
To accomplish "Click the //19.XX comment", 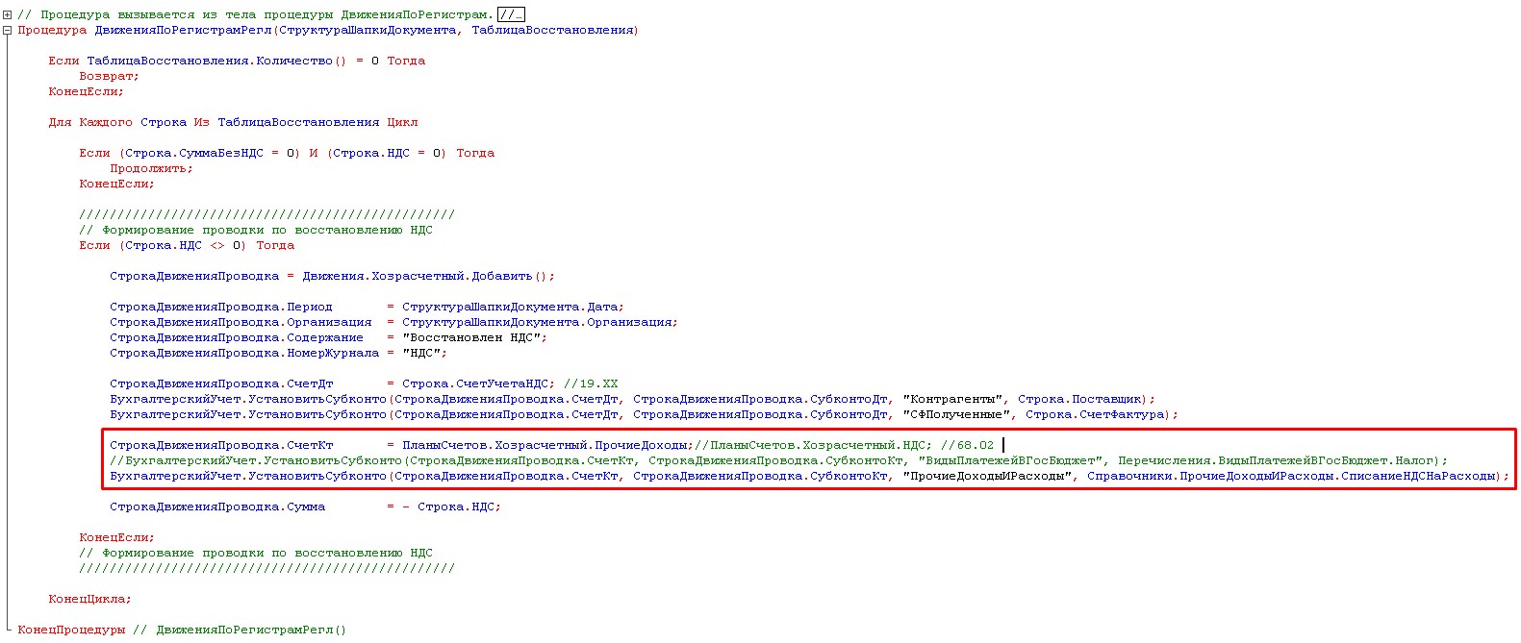I will point(591,383).
